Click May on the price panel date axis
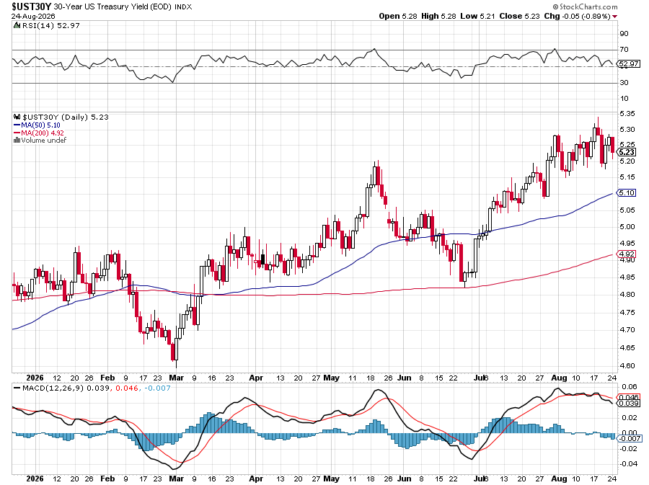649x485 pixels. (x=331, y=378)
